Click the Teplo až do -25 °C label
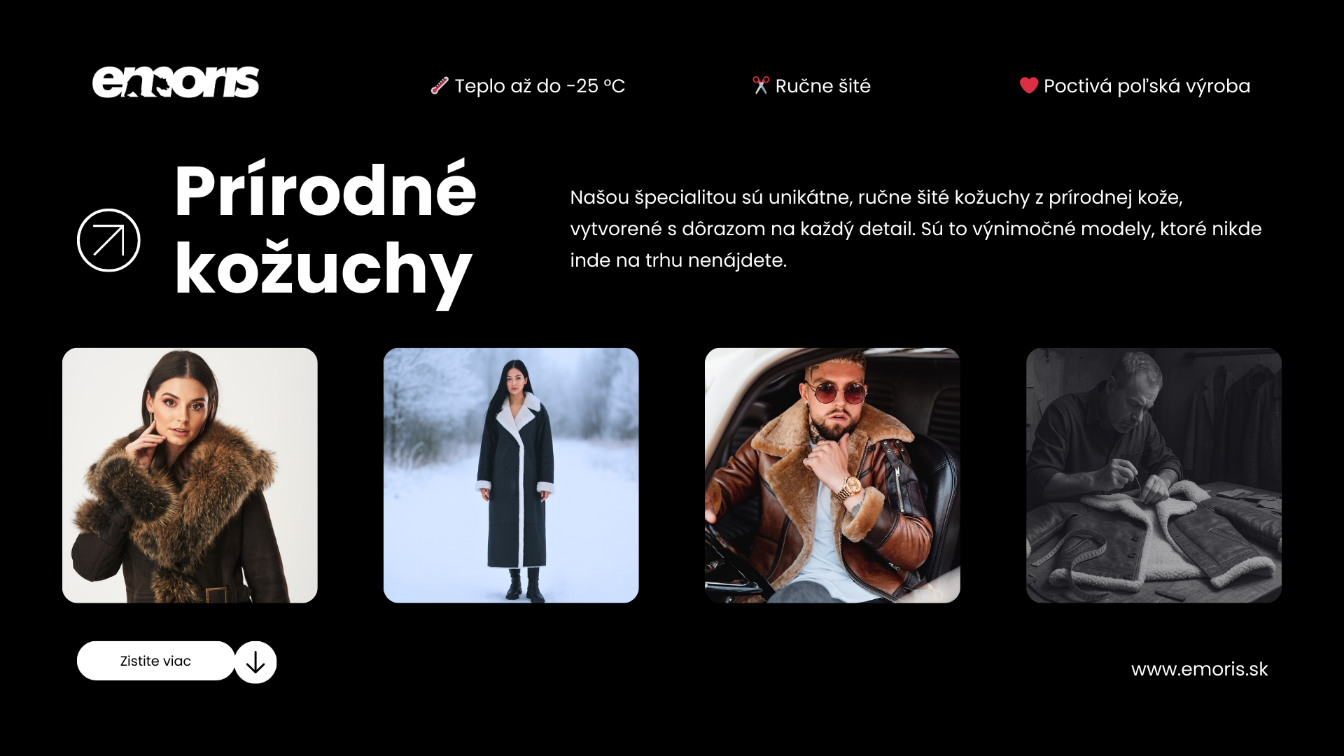 [x=540, y=86]
